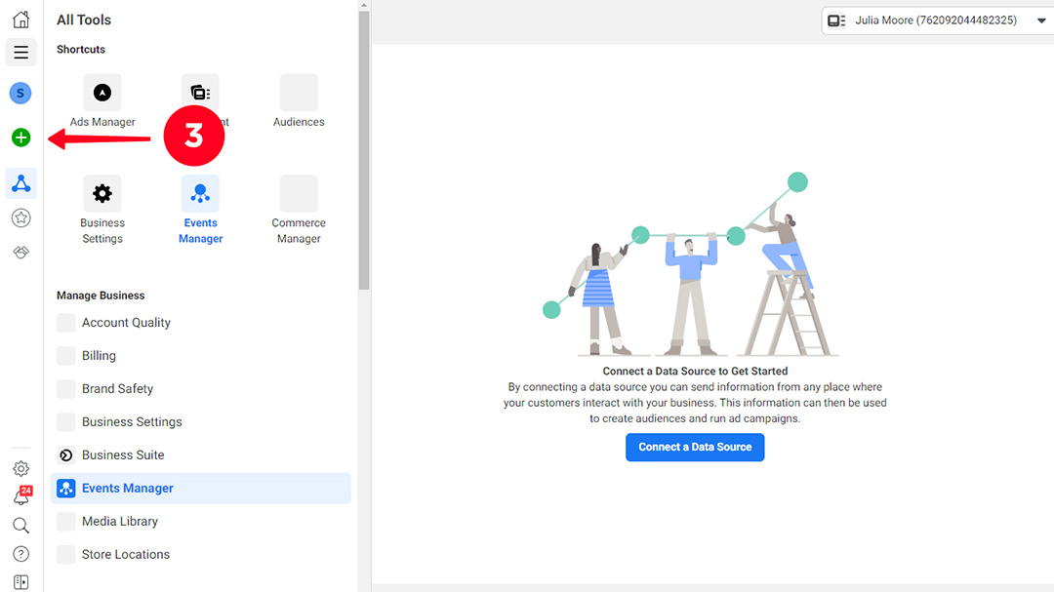Click the 'Manage Business' section heading

tap(101, 296)
